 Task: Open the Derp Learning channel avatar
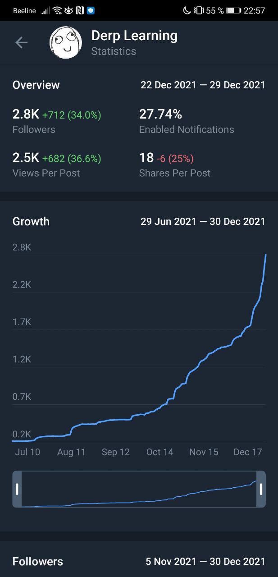tap(66, 42)
